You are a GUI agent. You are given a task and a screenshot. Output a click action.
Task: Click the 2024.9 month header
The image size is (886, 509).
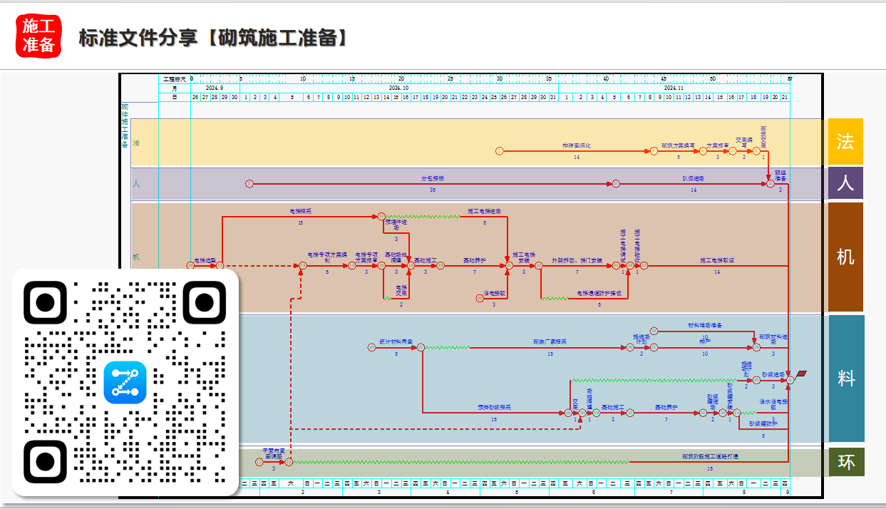coord(215,88)
